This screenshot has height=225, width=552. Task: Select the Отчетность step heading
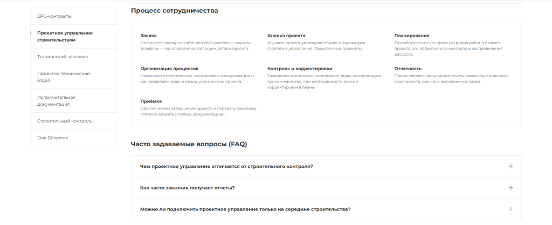click(408, 69)
